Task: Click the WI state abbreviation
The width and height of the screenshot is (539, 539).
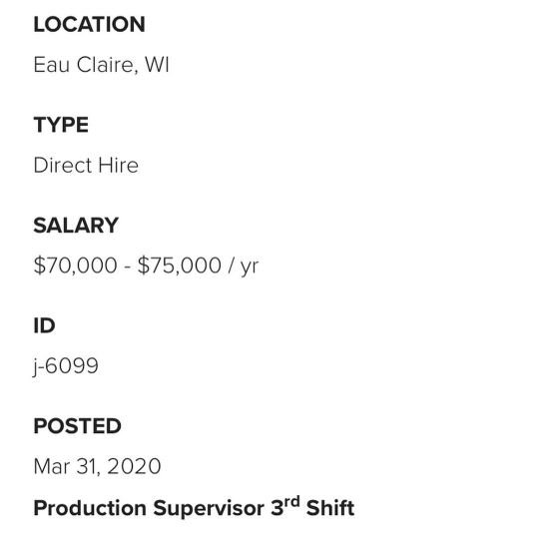Action: point(157,64)
